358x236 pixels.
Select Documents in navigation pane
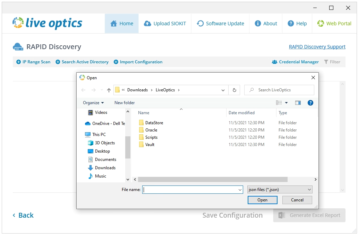point(102,160)
